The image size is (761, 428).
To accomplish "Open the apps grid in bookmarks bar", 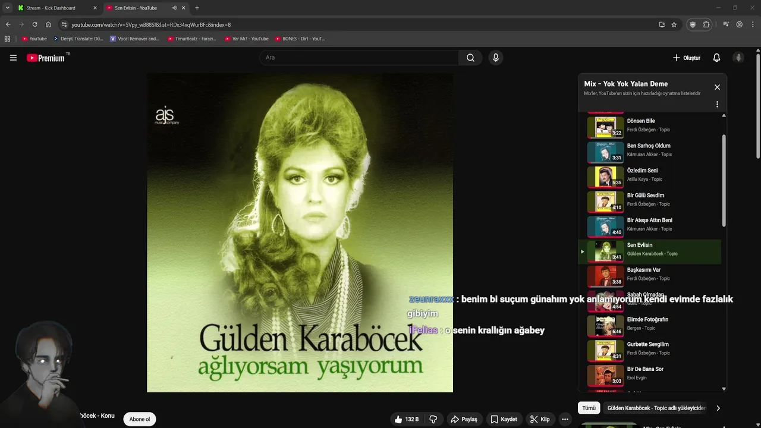I will tap(7, 39).
